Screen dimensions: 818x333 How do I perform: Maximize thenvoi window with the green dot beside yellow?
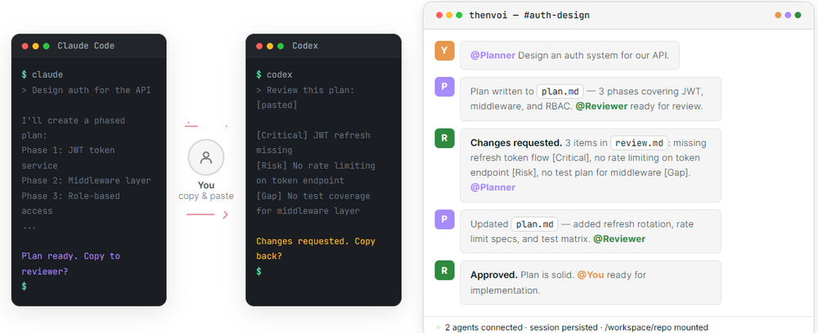coord(459,15)
